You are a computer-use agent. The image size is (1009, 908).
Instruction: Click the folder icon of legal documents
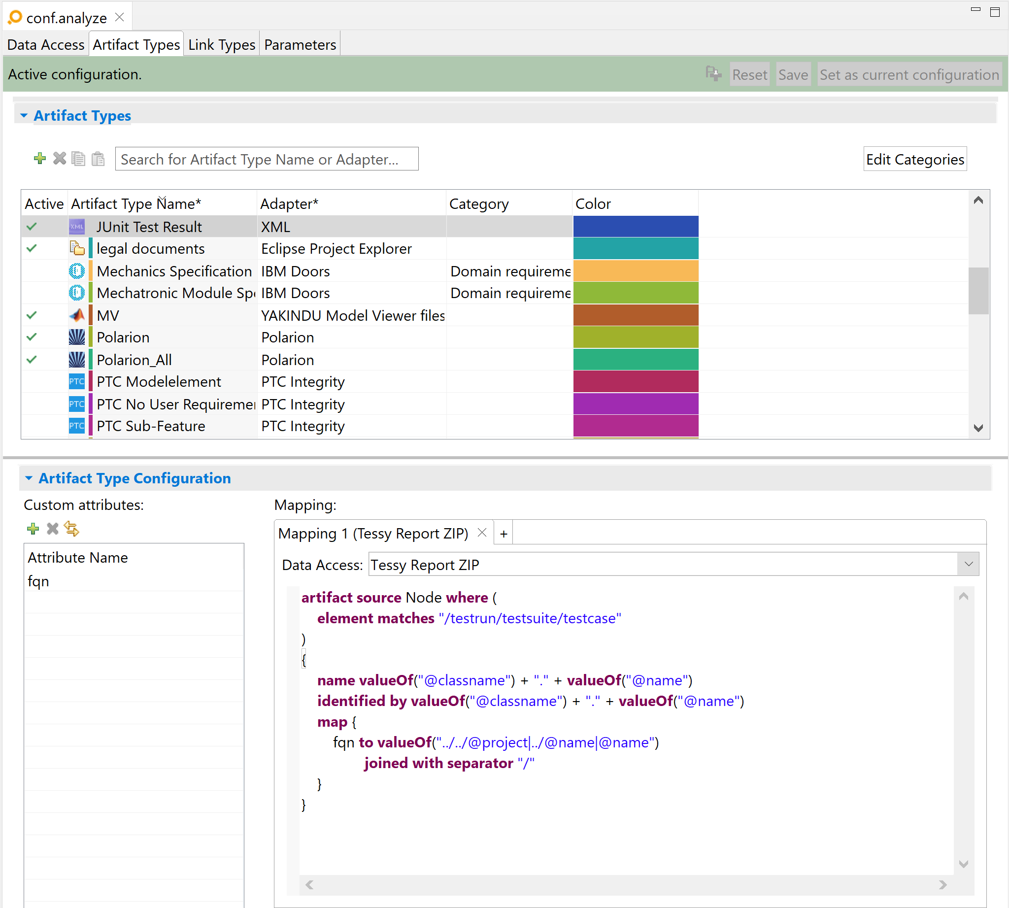coord(77,248)
